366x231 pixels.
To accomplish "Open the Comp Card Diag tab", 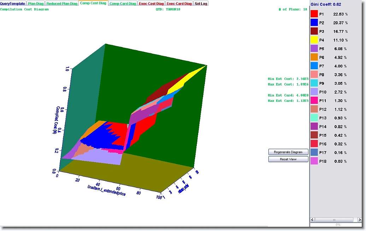I will tap(123, 4).
